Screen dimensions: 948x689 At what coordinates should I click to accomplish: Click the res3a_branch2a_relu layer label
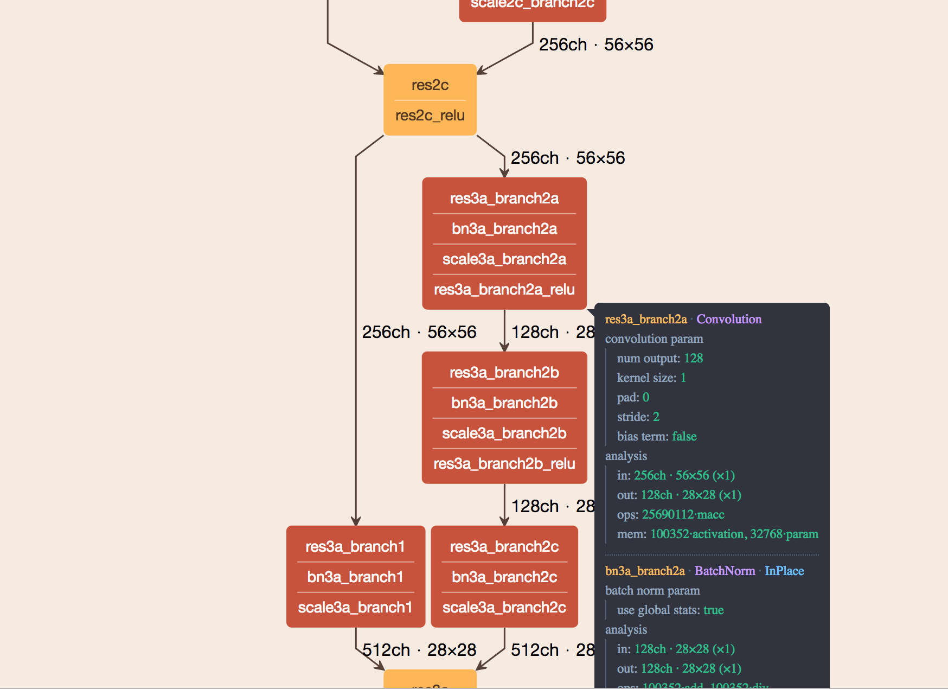[503, 290]
